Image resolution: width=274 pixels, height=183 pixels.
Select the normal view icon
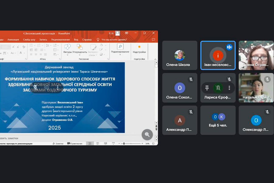tap(90, 143)
